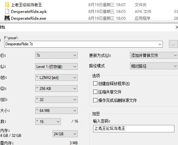Click the browse ... button
Screen dimensions: 178x145
coord(173,44)
